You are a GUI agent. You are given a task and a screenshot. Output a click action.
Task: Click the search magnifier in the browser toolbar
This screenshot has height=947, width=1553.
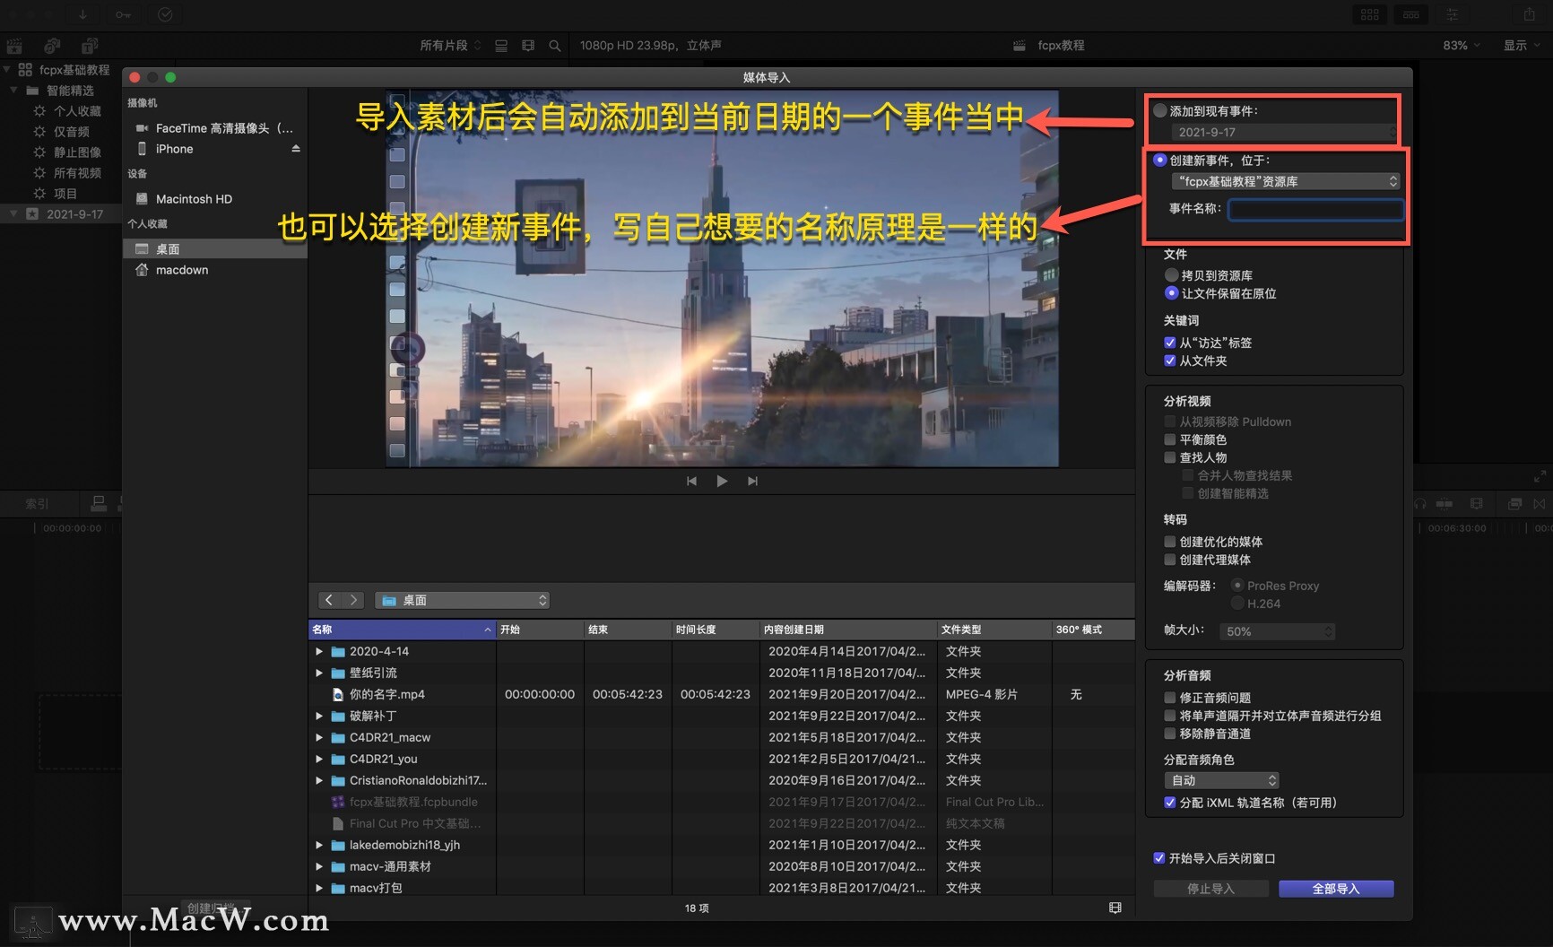[x=555, y=46]
